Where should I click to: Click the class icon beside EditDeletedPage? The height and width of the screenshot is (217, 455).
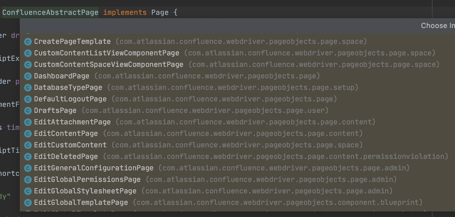click(x=28, y=157)
